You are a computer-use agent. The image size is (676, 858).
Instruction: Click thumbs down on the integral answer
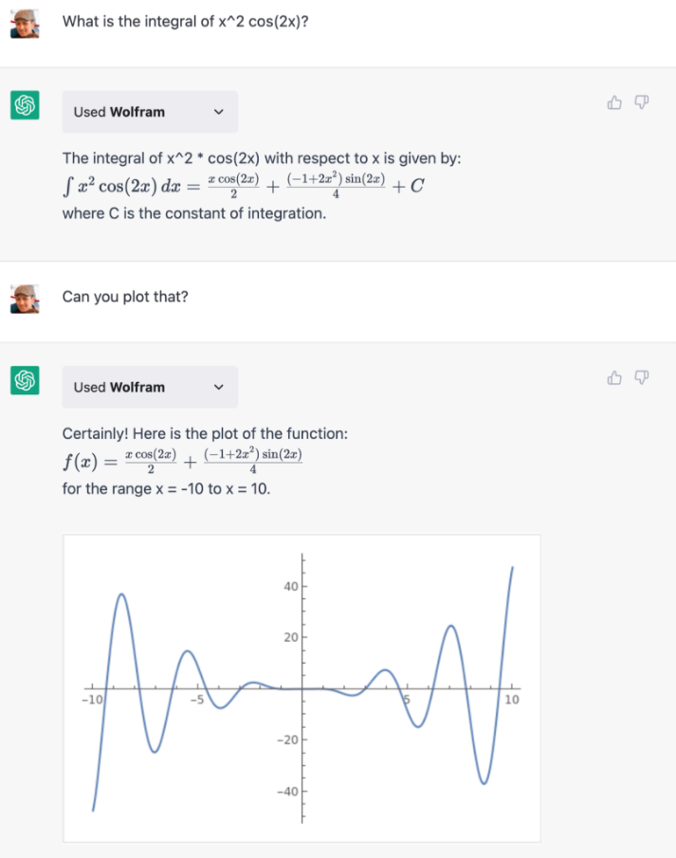642,102
